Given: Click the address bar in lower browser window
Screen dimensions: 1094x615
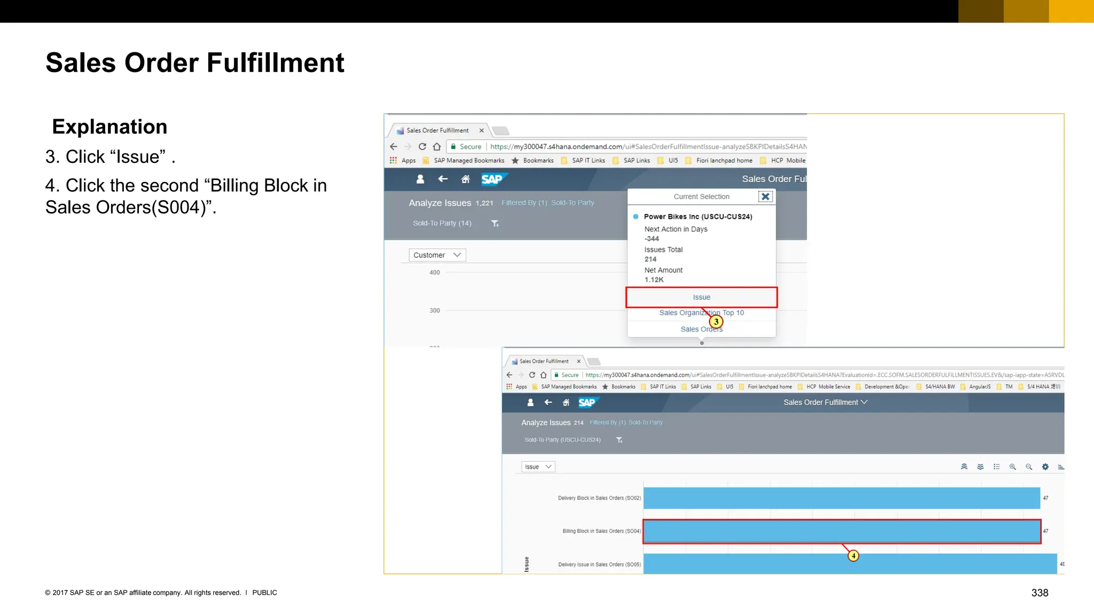Looking at the screenshot, I should [x=808, y=375].
